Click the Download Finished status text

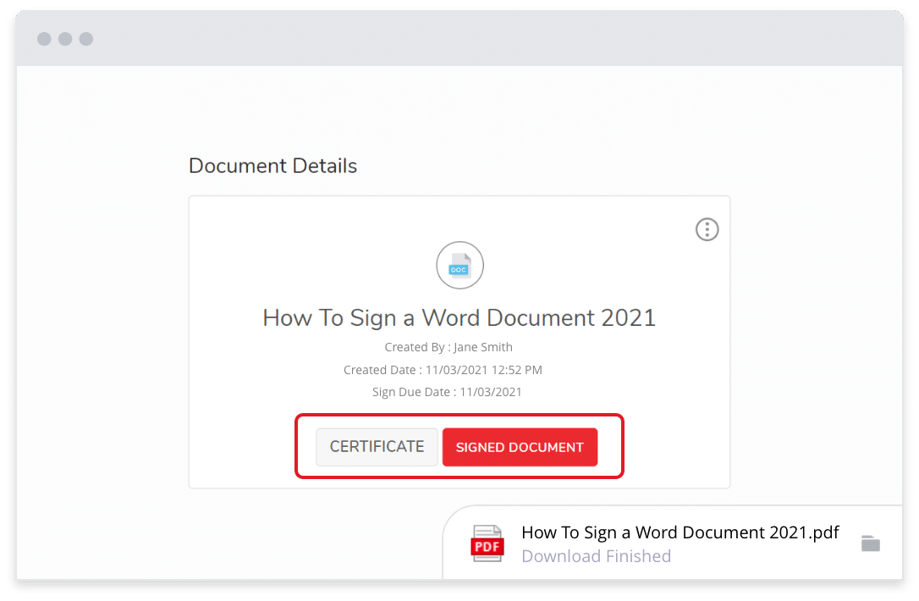tap(596, 556)
